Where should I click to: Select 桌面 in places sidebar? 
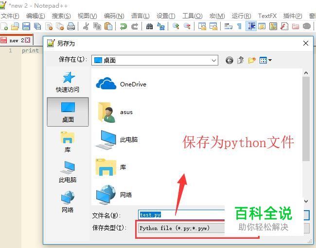(68, 112)
